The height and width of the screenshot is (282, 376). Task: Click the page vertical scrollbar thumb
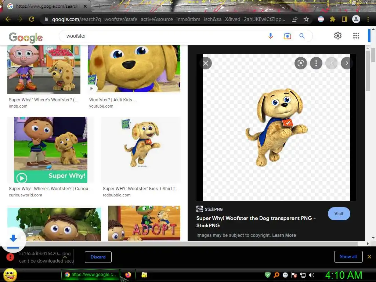click(373, 55)
